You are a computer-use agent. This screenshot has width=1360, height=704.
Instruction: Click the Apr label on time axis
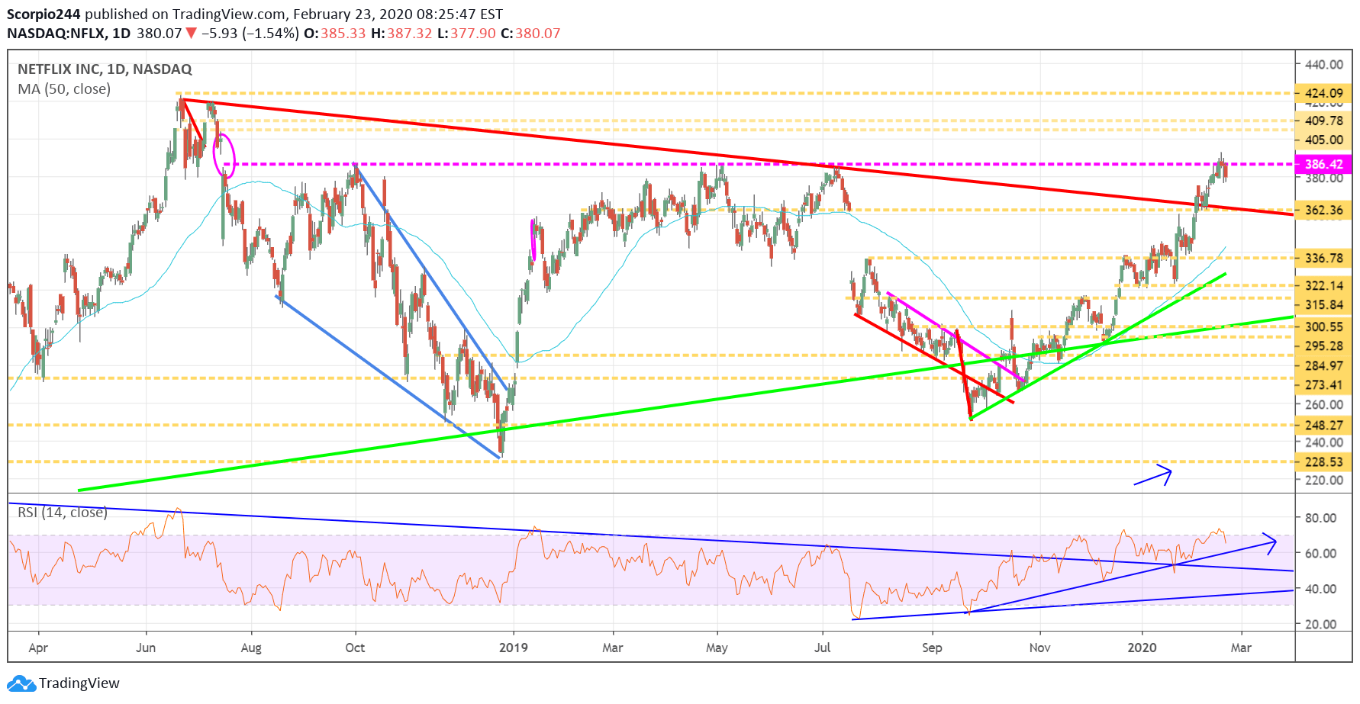pyautogui.click(x=38, y=648)
